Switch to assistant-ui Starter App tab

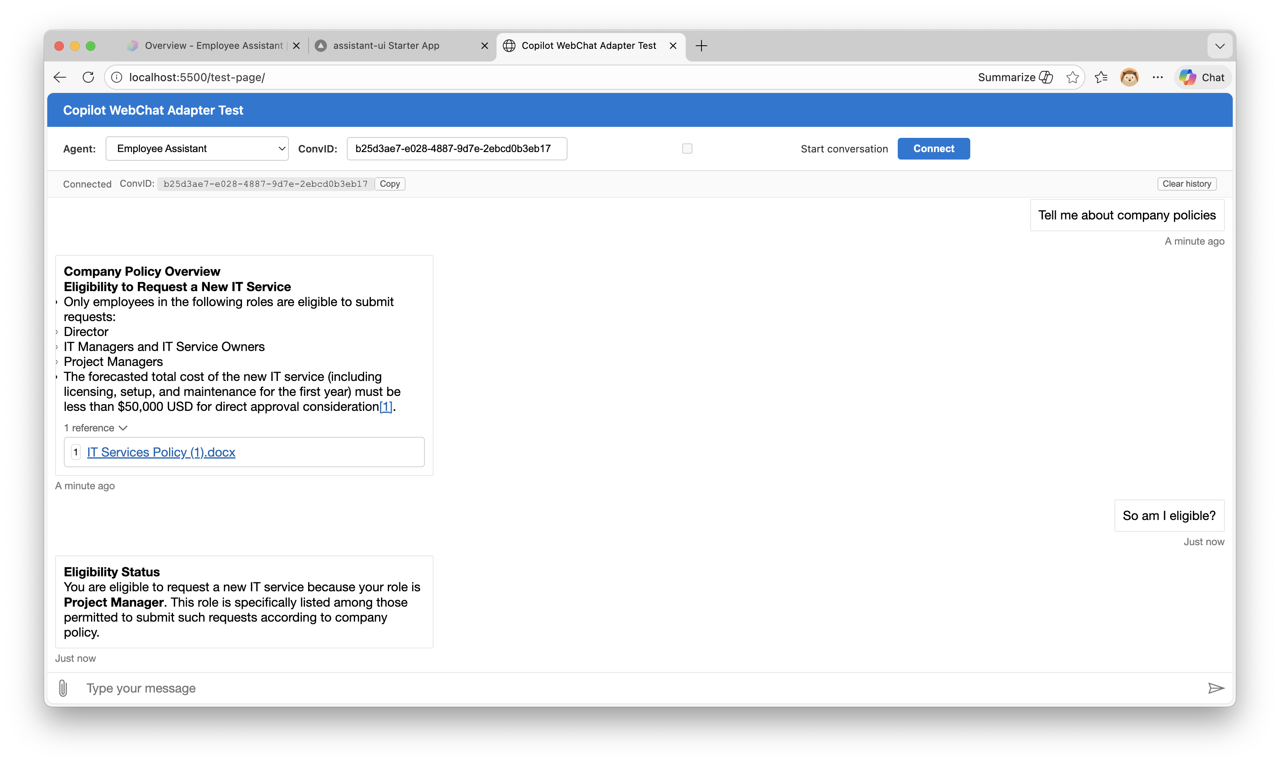[386, 46]
